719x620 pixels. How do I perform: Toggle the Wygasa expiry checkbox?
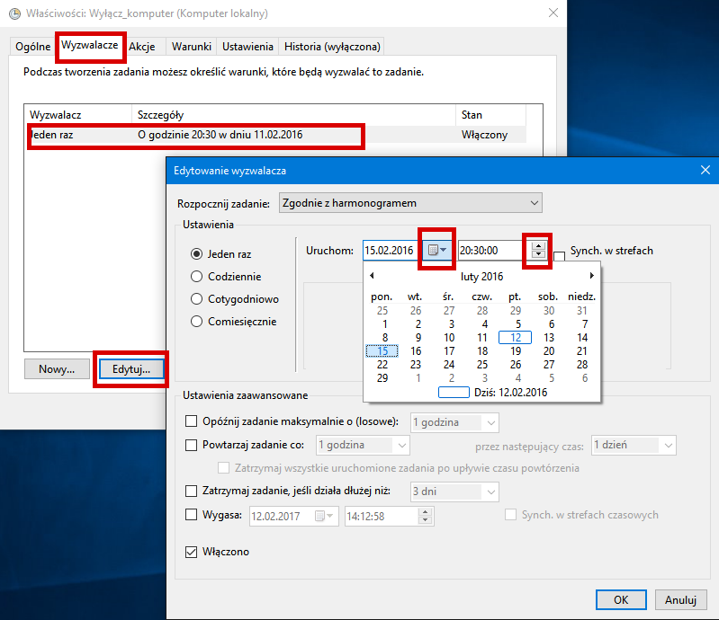pos(191,515)
